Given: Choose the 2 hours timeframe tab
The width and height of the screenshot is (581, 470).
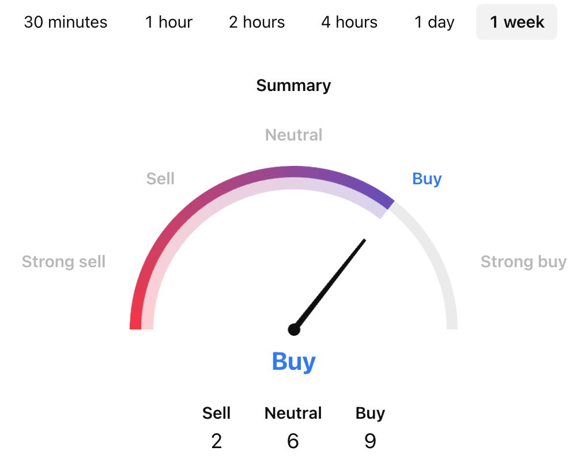Looking at the screenshot, I should [x=257, y=22].
